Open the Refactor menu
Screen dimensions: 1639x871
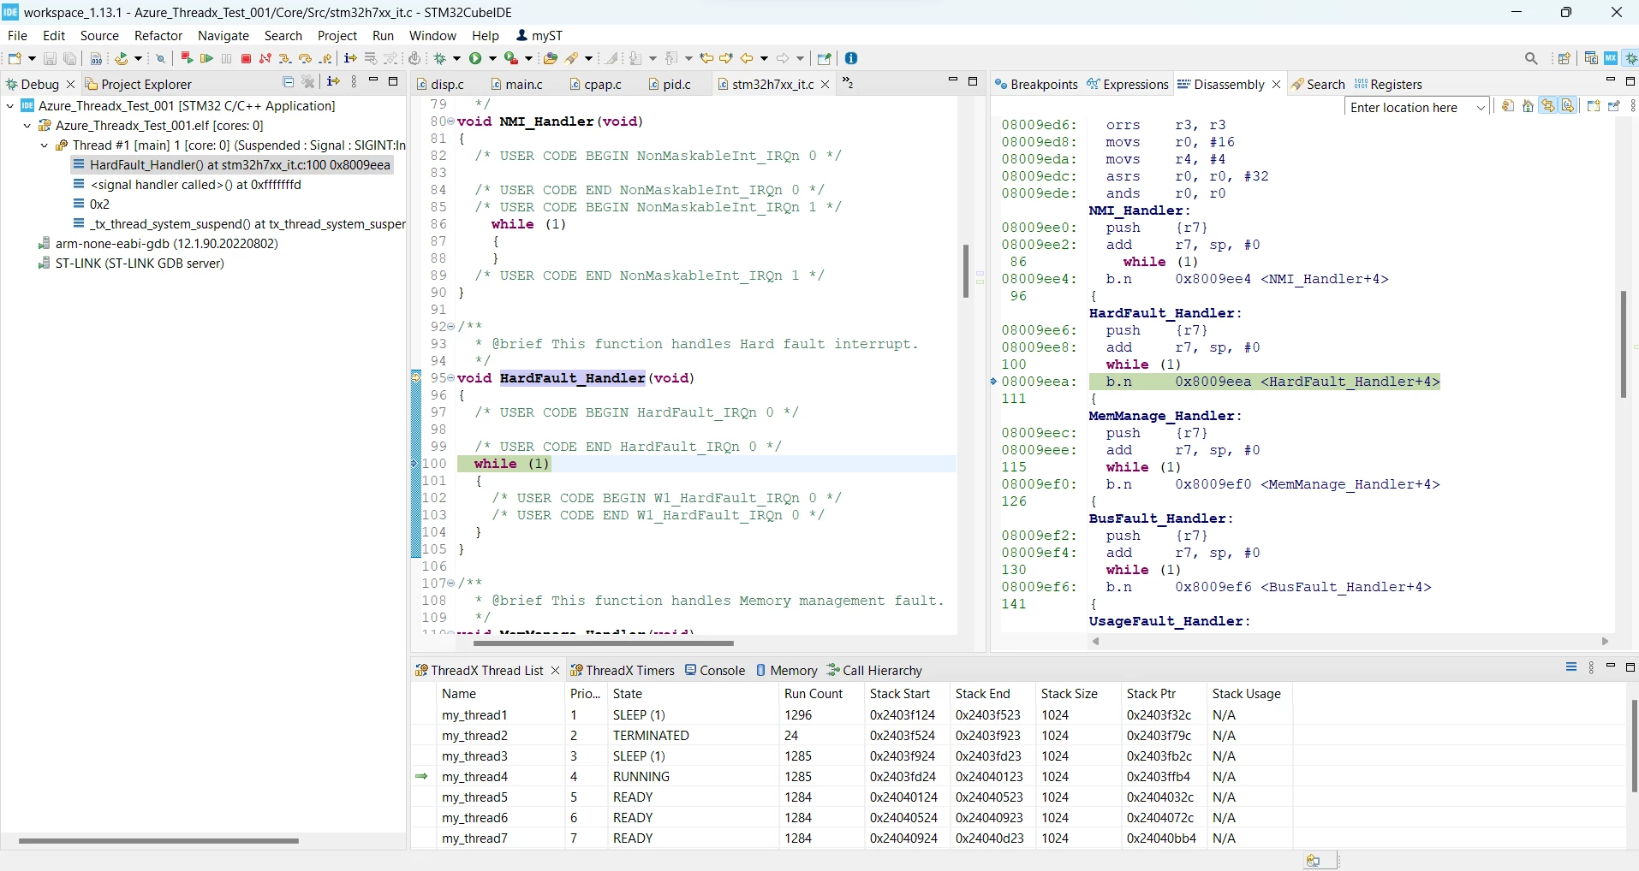pyautogui.click(x=158, y=36)
